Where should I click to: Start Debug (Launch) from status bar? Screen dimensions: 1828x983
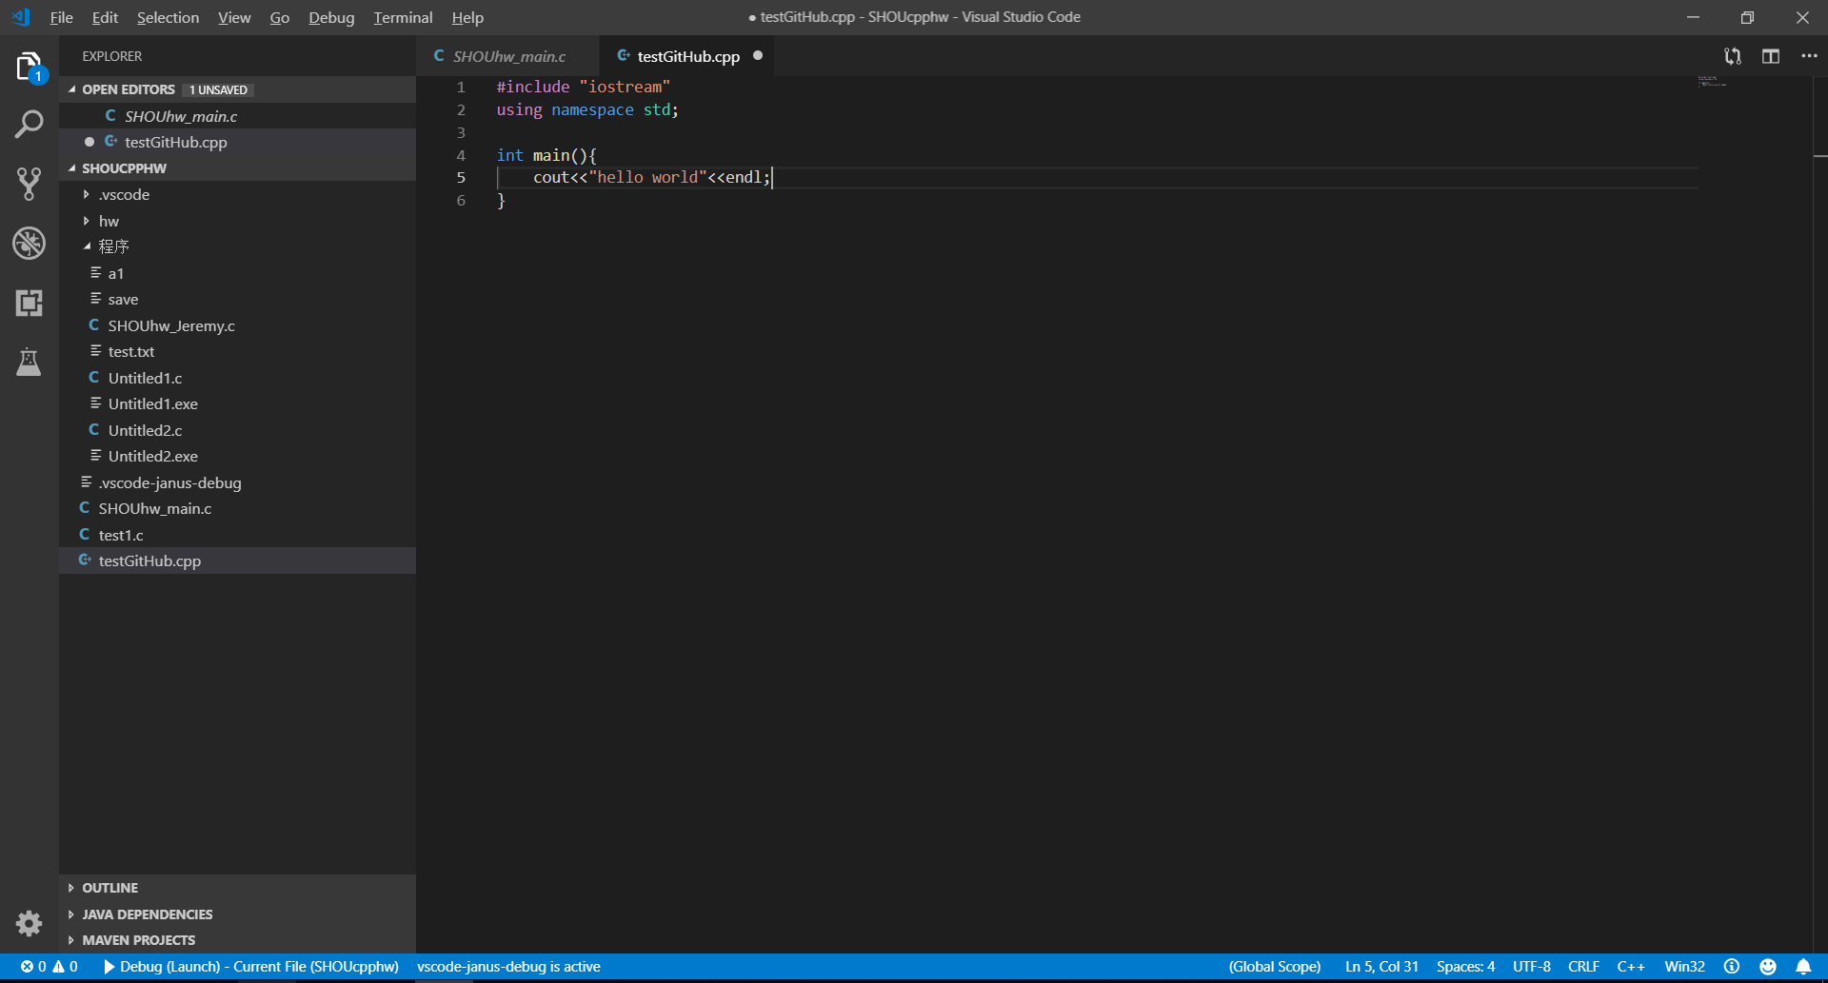(250, 967)
